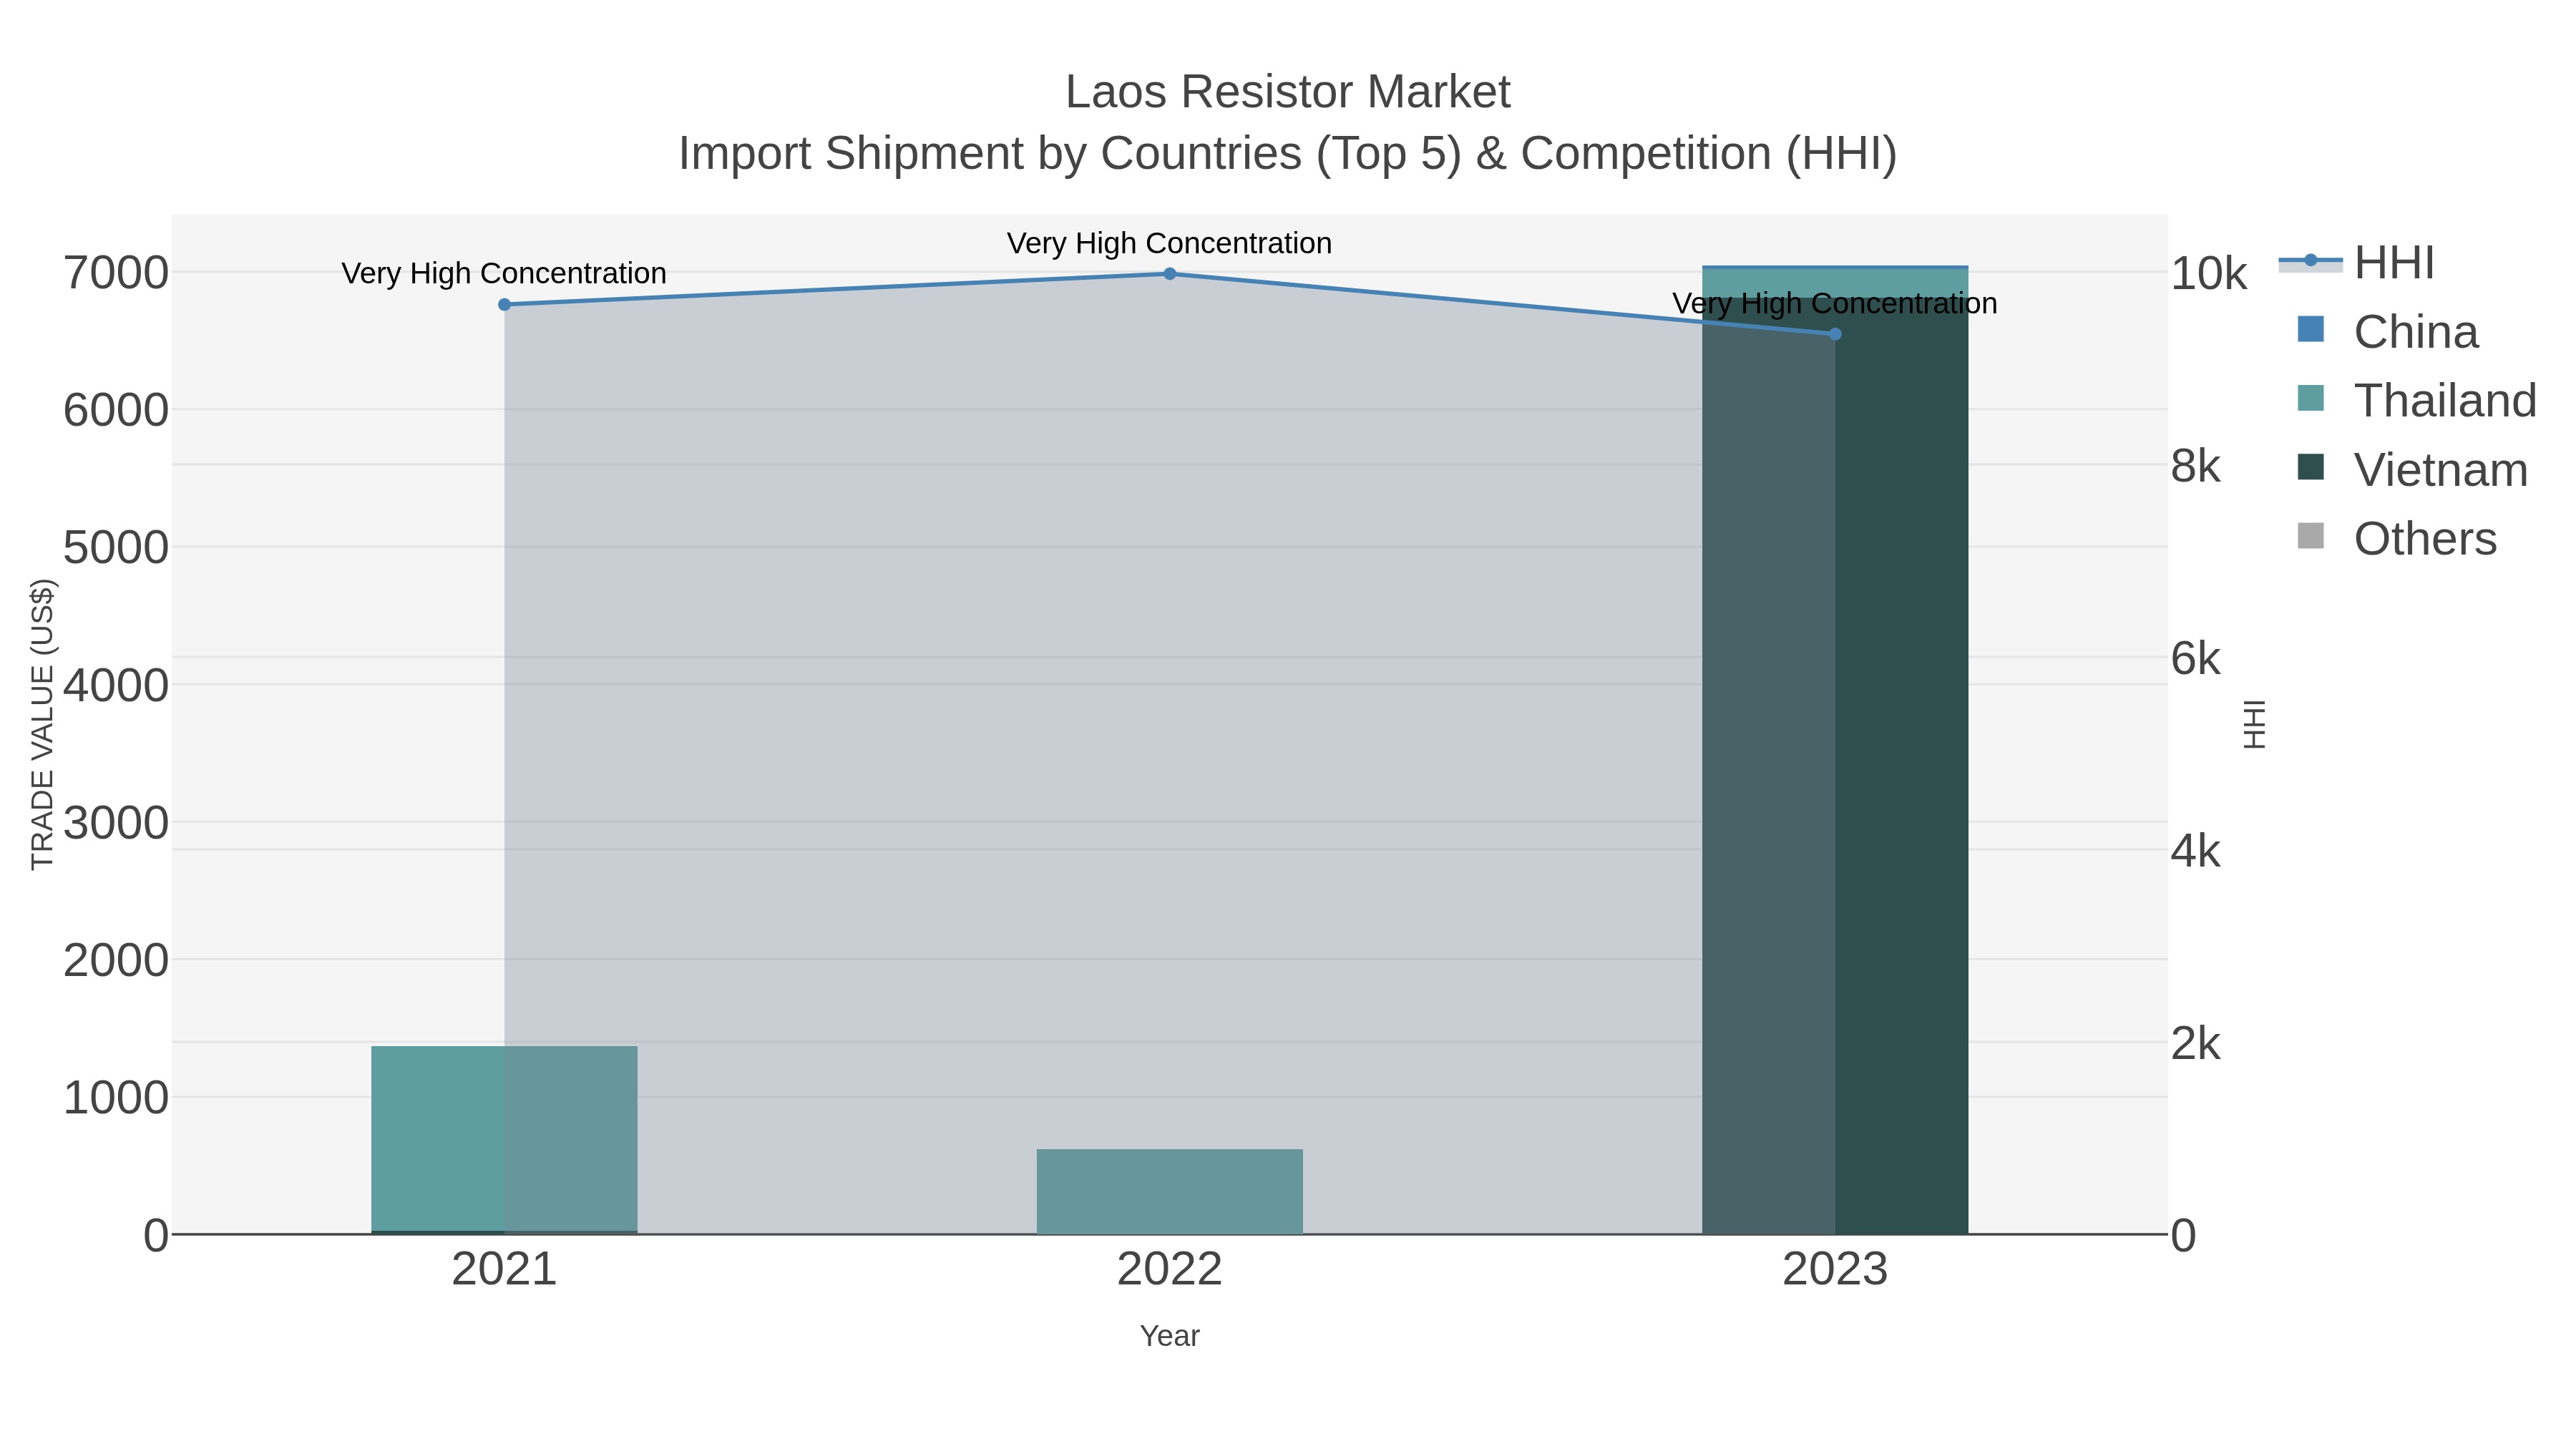Click the 6k right axis tick label

(x=2196, y=659)
